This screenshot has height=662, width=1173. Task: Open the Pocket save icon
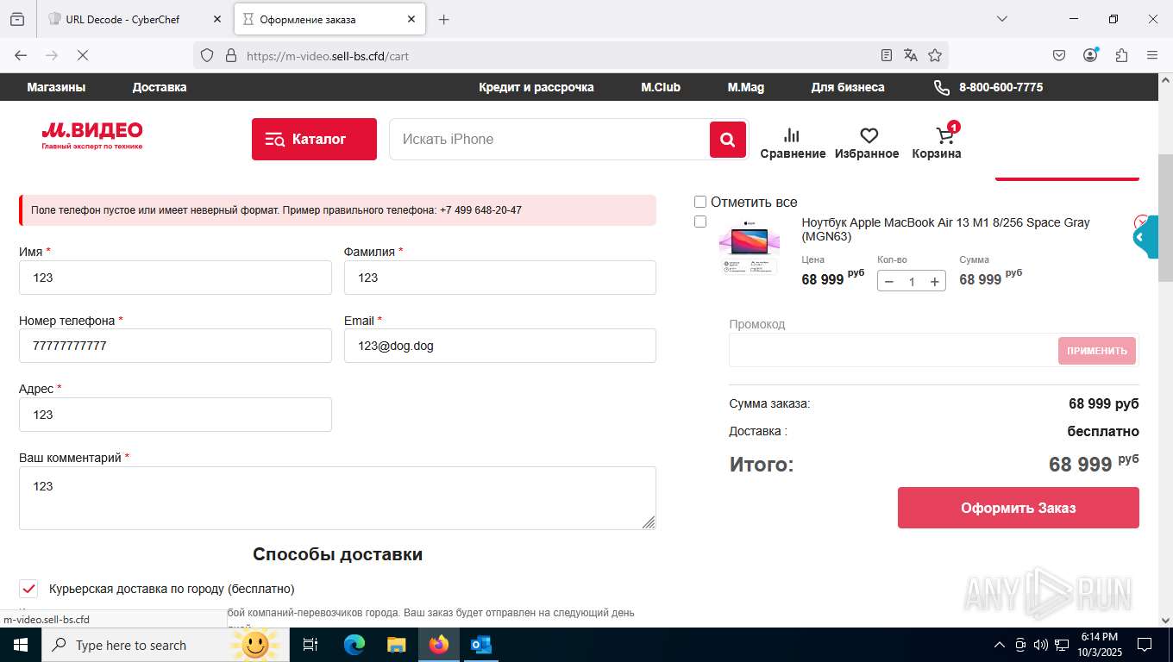[1059, 55]
